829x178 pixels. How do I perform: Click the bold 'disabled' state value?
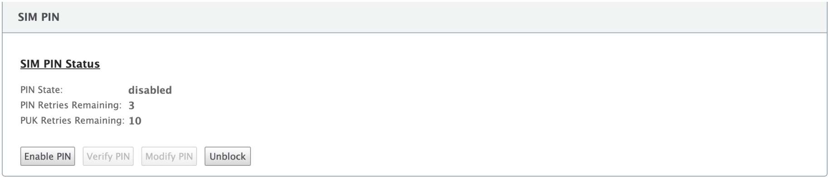pos(150,90)
